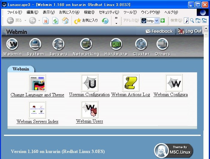Open the ヘルプ(H) menu
This screenshot has height=159, width=210.
(x=171, y=12)
